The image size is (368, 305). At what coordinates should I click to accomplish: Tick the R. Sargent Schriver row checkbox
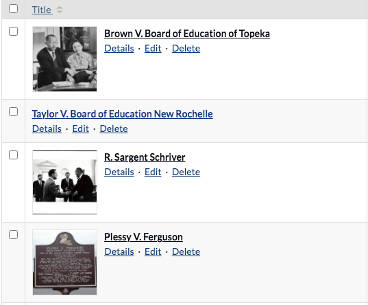pos(13,155)
